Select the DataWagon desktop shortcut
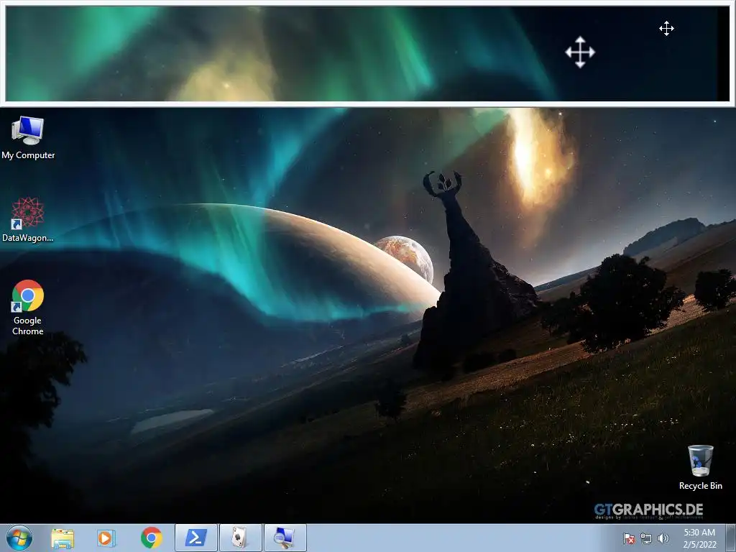Viewport: 736px width, 552px height. tap(28, 220)
